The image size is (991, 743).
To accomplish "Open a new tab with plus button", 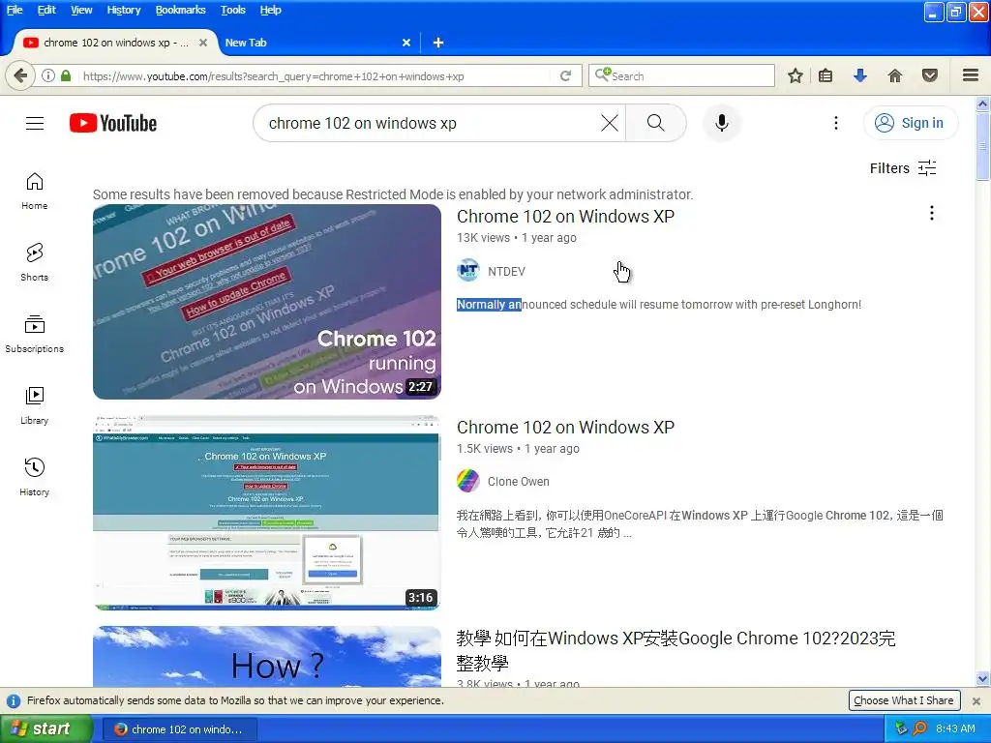I will [438, 43].
